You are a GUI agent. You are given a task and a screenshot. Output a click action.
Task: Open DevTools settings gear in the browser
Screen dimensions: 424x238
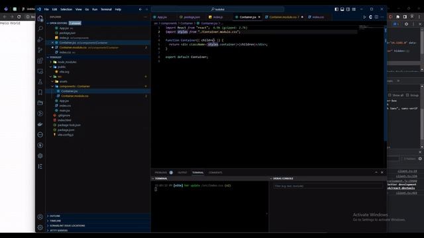click(x=406, y=24)
